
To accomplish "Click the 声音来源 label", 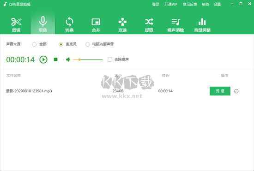I will pyautogui.click(x=13, y=44).
